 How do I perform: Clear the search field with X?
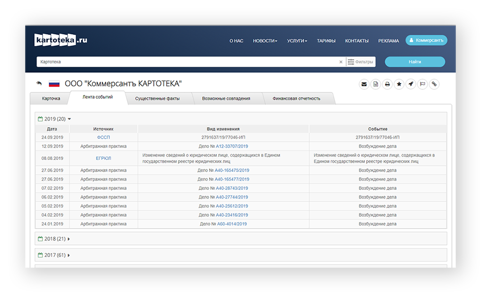click(x=341, y=62)
